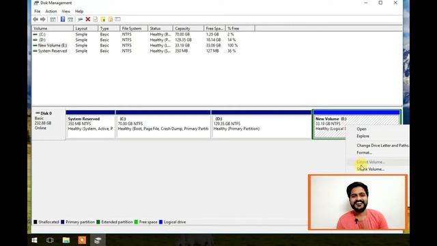Viewport: 437px width, 246px height.
Task: Click the toolbar icon left of the red X
Action: 81,19
